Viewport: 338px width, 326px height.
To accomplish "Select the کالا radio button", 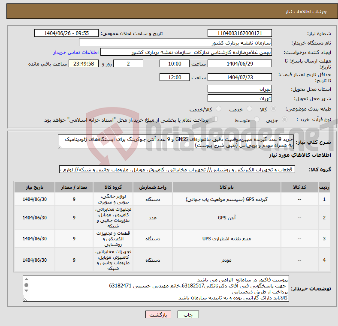I will pyautogui.click(x=273, y=109).
